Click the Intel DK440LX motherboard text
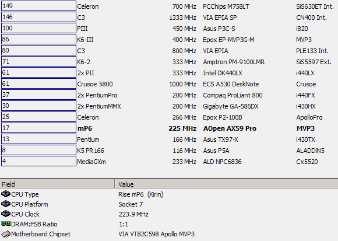This screenshot has height=241, width=338. click(x=223, y=73)
